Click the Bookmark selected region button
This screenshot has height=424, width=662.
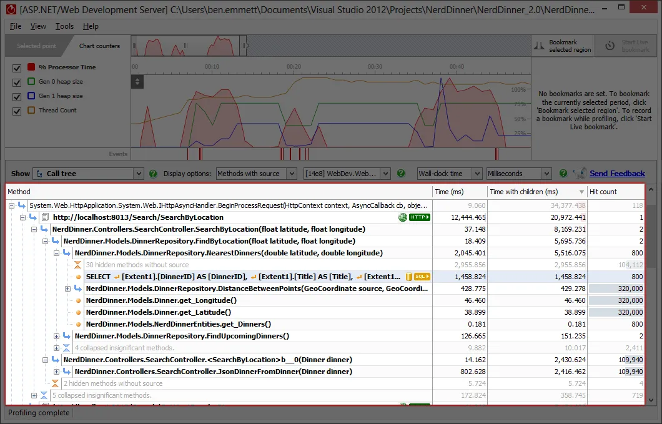(561, 45)
